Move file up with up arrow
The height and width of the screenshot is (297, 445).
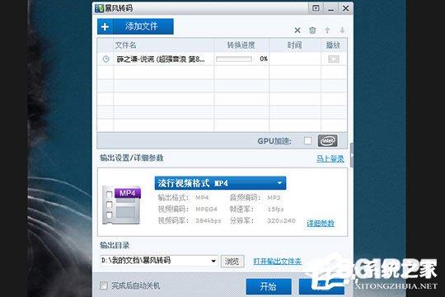327,31
